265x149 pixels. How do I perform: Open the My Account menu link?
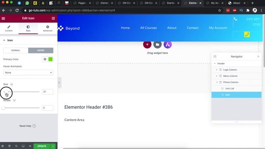pyautogui.click(x=218, y=28)
